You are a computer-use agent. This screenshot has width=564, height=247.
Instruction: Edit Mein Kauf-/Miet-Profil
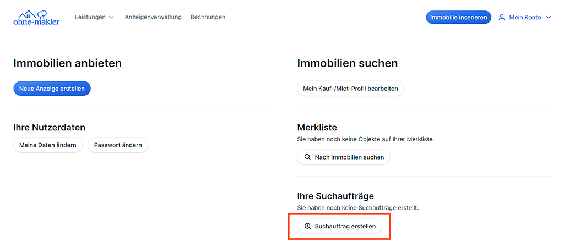point(350,89)
